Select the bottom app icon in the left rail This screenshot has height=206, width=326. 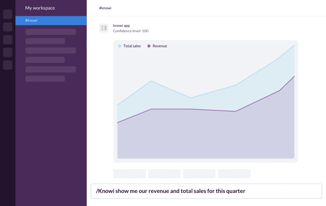click(x=8, y=65)
